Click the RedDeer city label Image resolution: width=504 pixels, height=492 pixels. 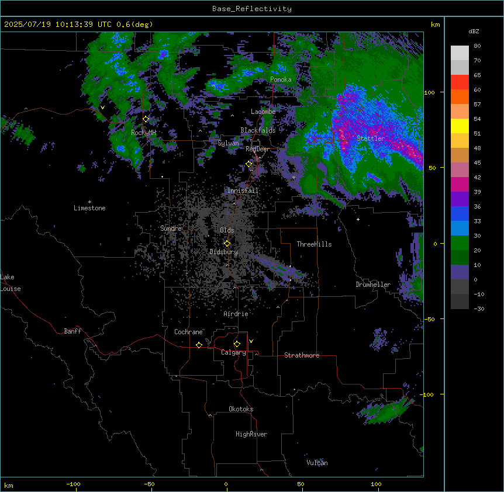(x=257, y=149)
